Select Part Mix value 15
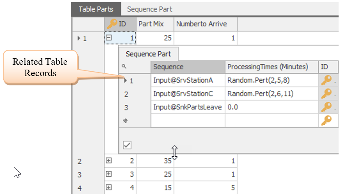Image resolution: width=339 pixels, height=194 pixels. pyautogui.click(x=155, y=188)
